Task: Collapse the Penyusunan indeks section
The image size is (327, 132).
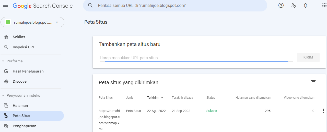Action: (3, 95)
